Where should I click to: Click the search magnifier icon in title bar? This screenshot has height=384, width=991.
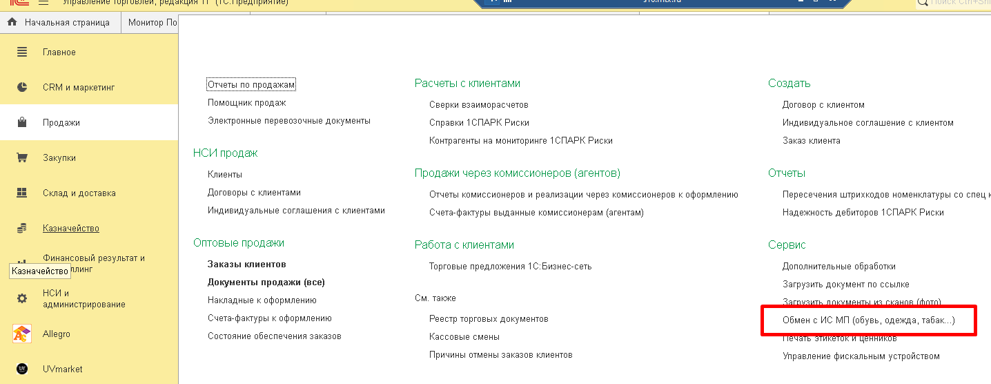coord(923,3)
